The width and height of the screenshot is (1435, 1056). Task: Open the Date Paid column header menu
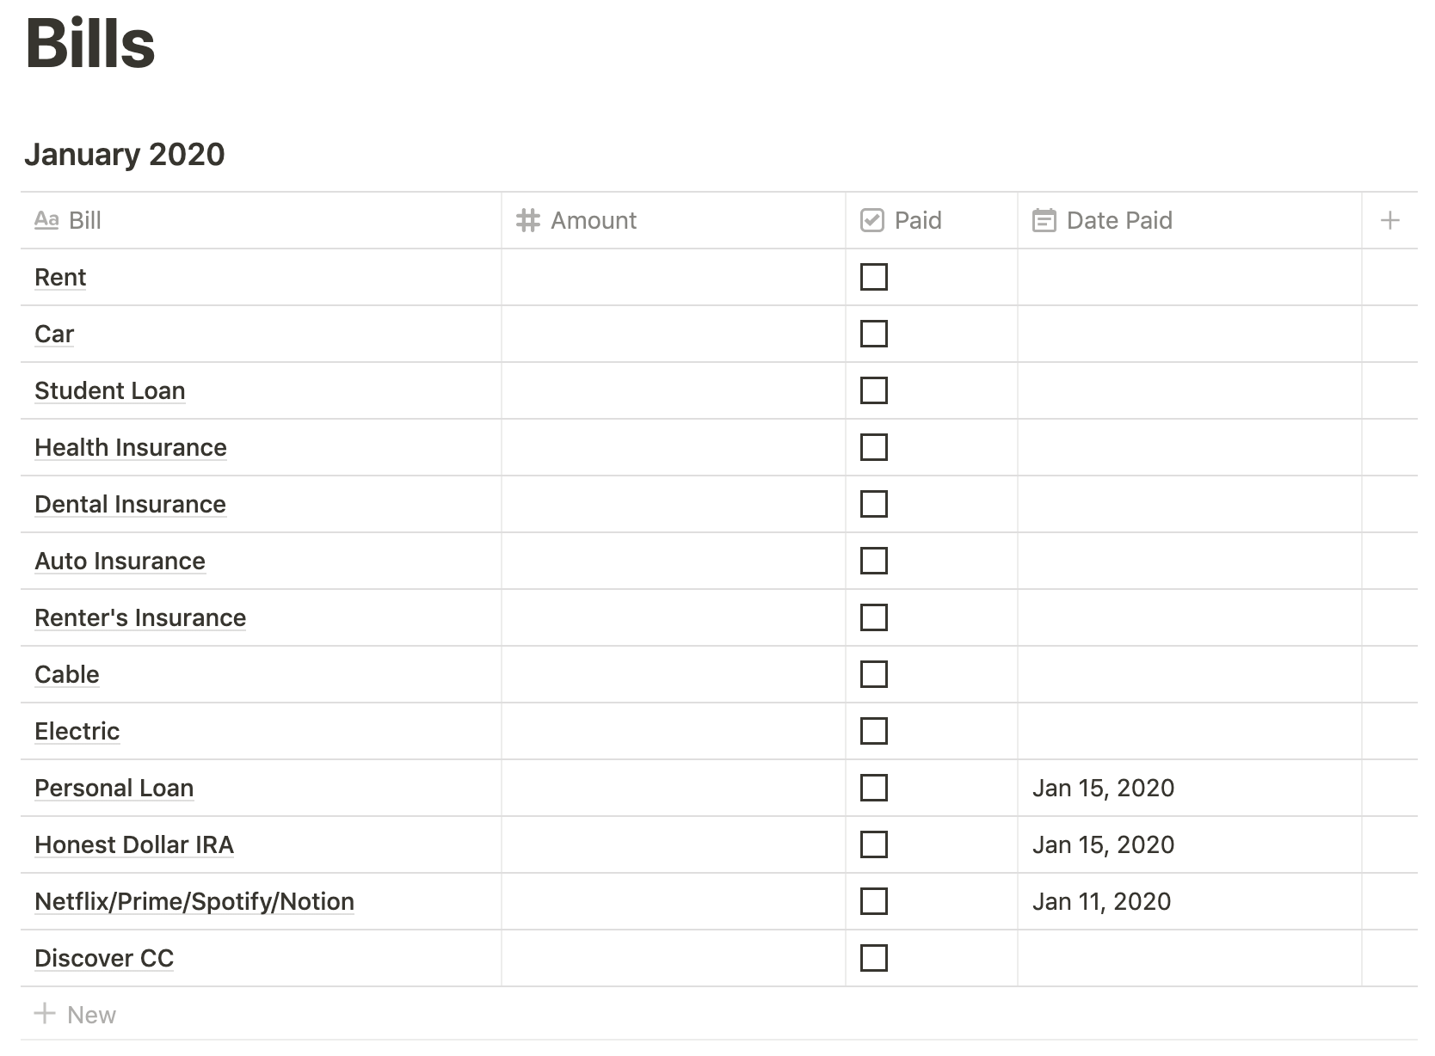(x=1118, y=221)
